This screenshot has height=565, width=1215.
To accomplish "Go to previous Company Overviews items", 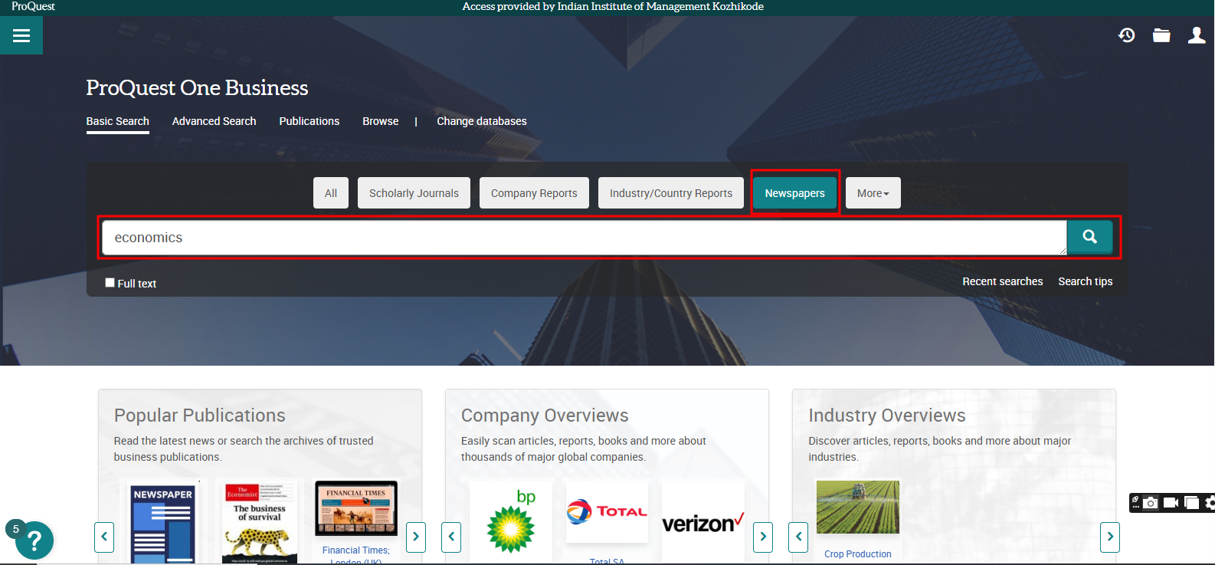I will [x=451, y=537].
